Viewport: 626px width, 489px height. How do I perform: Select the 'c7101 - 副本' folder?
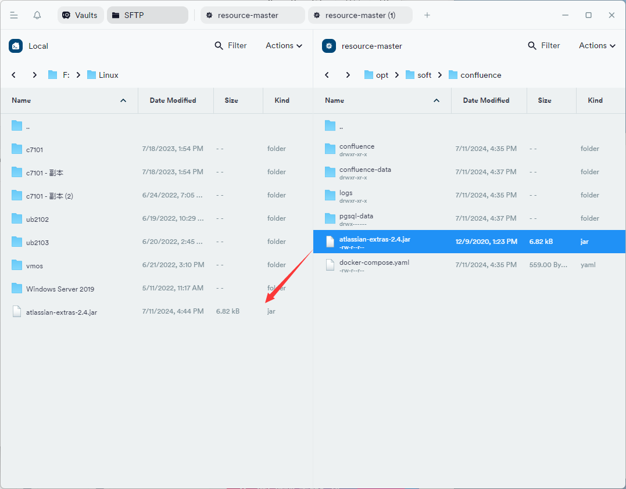click(156, 172)
